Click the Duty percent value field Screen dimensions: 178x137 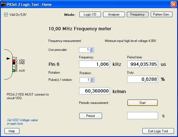click(x=142, y=79)
